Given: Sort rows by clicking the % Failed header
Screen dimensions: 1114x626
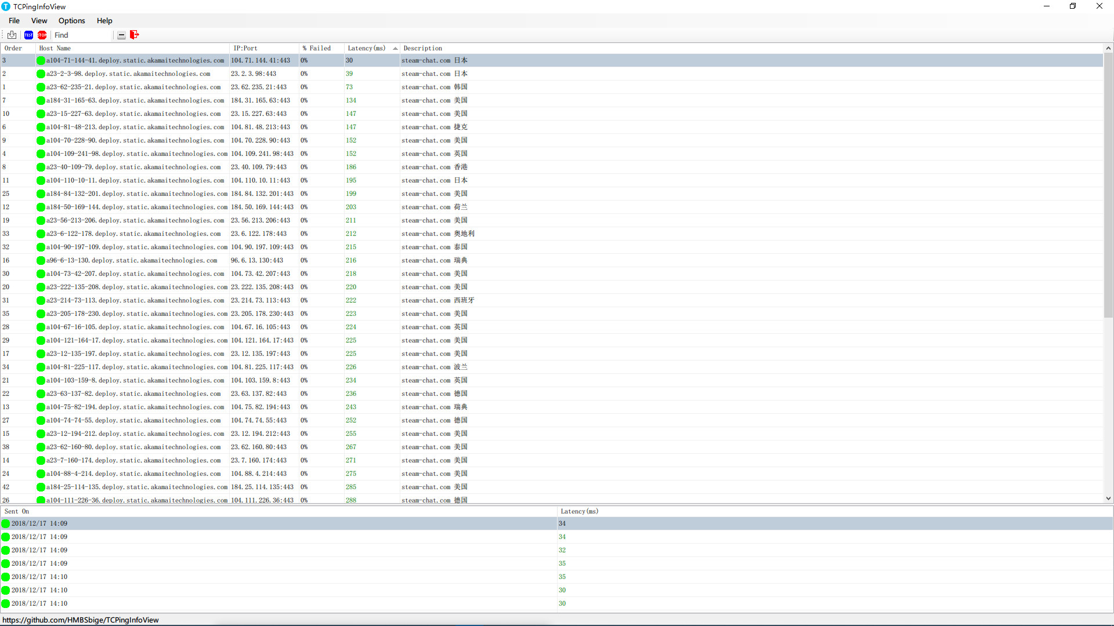Looking at the screenshot, I should [317, 48].
